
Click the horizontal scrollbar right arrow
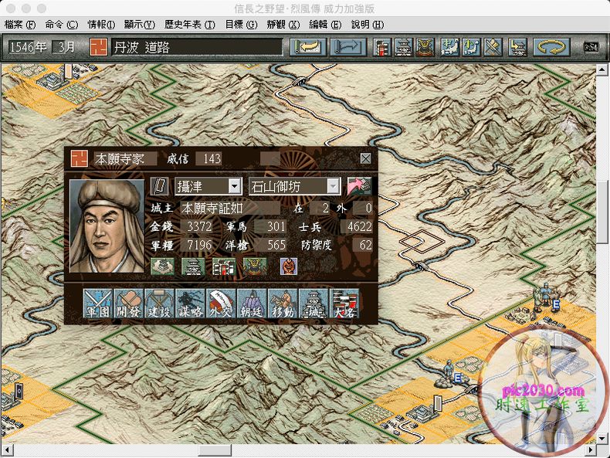pos(590,450)
